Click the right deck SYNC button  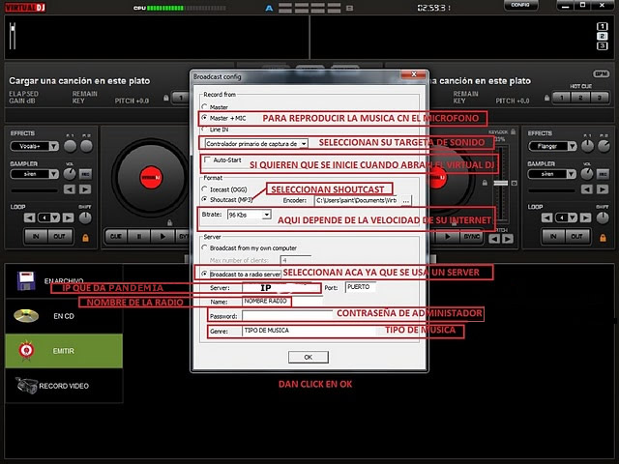[x=471, y=236]
